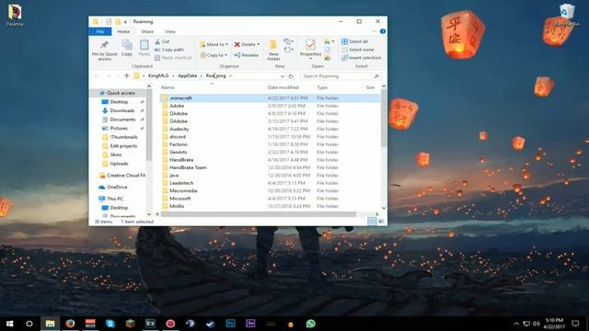Click the Search Roaming field
Screen dimensions: 589x331
(341, 76)
